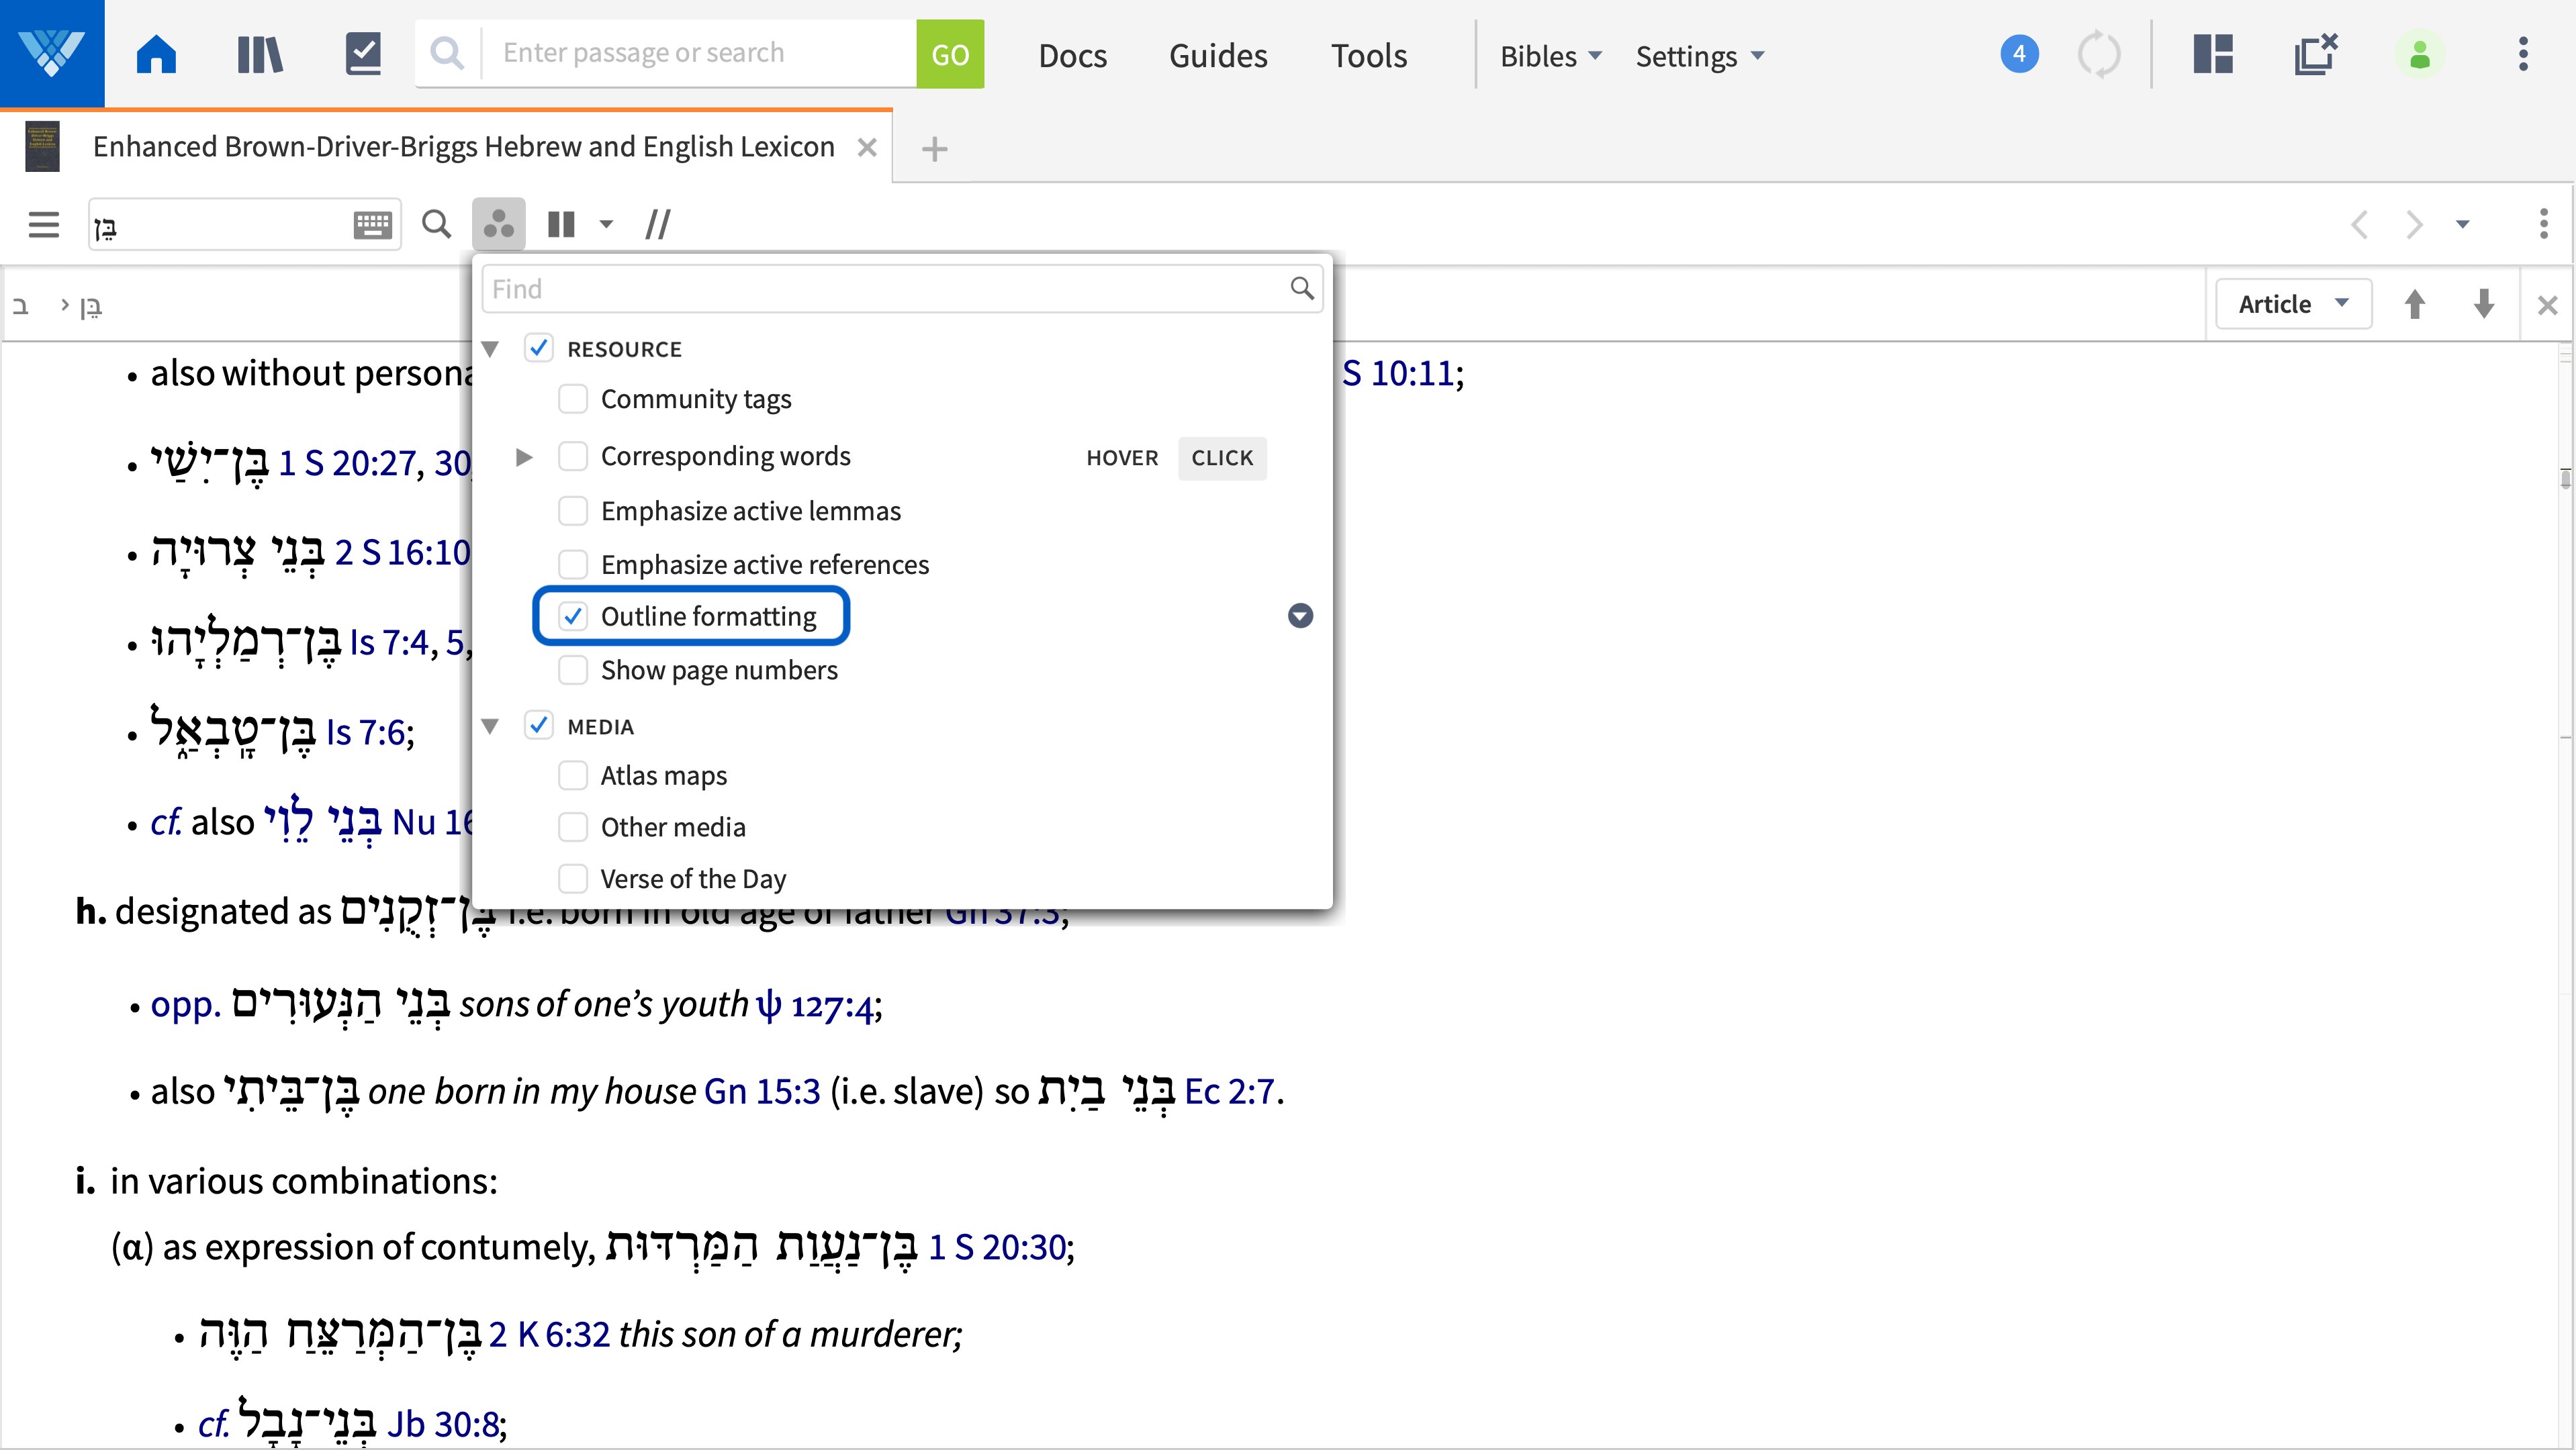Screen dimensions: 2576x1450
Task: Open the Logos app logo menu
Action: [x=52, y=53]
